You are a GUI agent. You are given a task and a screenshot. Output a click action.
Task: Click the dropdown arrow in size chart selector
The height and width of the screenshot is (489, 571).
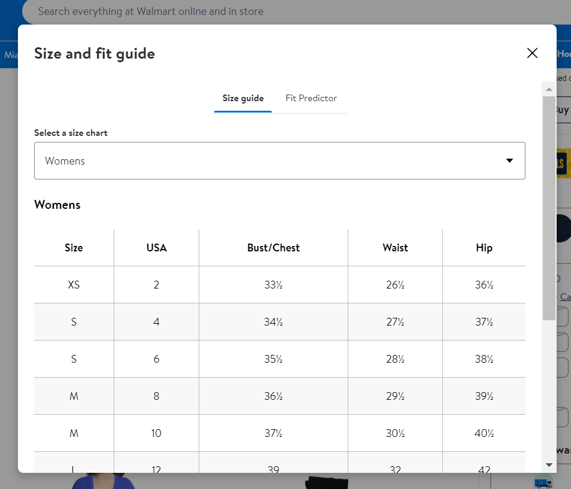coord(509,160)
